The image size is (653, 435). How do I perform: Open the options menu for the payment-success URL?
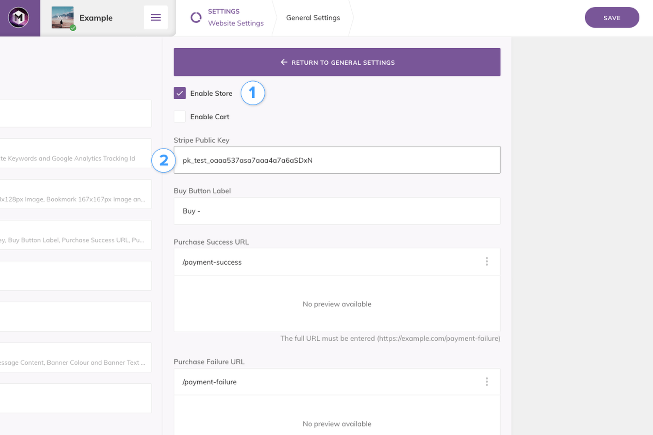click(x=487, y=262)
